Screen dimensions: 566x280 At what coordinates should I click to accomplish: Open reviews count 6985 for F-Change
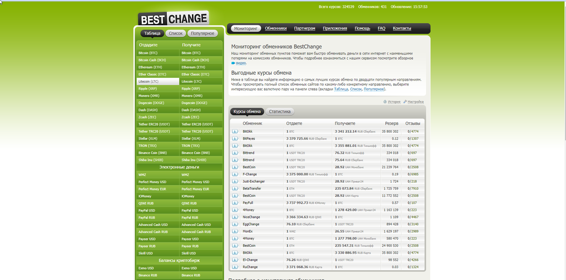[415, 174]
